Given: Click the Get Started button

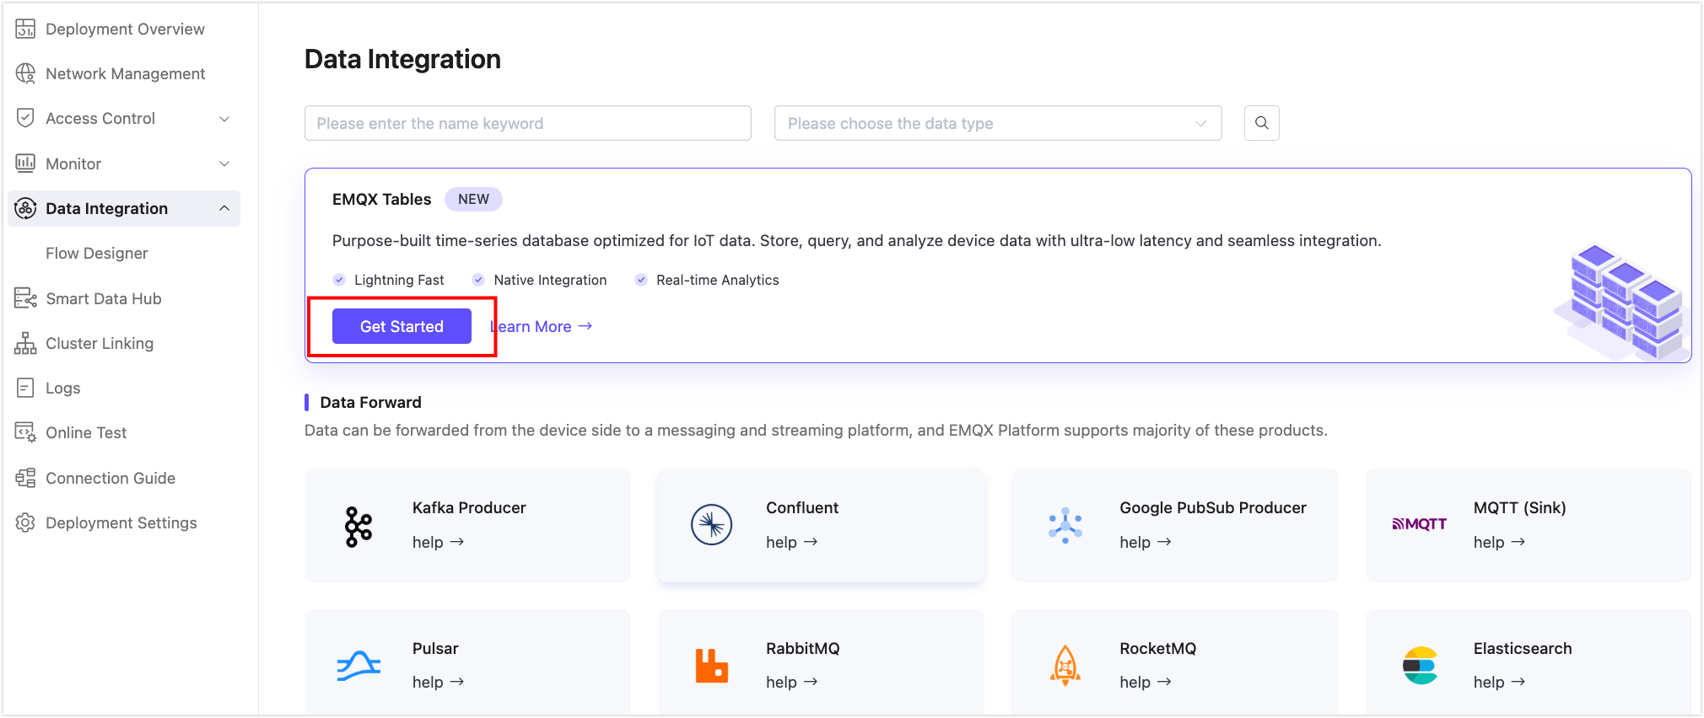Looking at the screenshot, I should (x=402, y=326).
